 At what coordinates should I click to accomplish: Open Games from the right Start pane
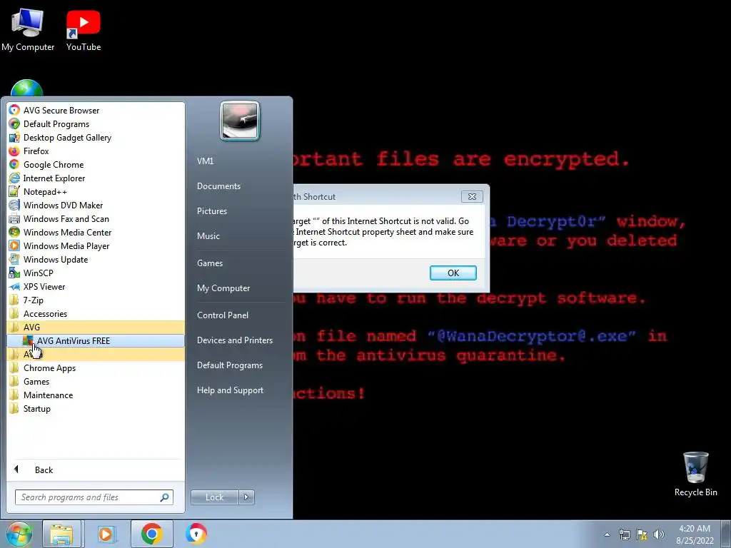point(241,263)
